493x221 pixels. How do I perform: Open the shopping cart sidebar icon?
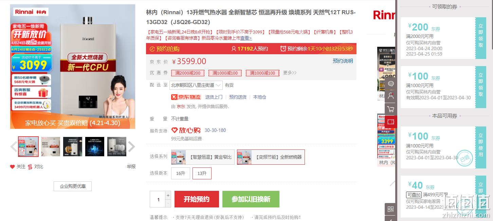coord(391,109)
